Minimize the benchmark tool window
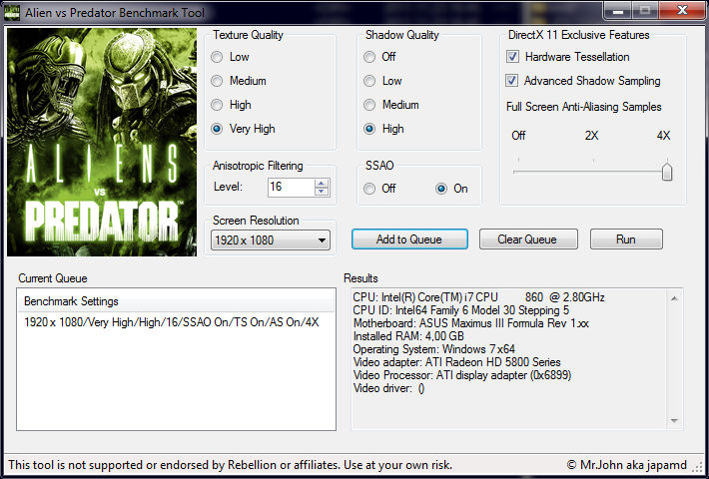Viewport: 709px width, 479px height. point(617,10)
